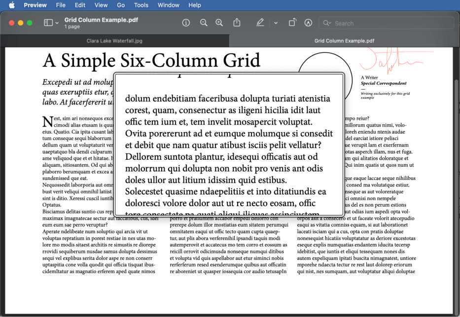This screenshot has width=460, height=317.
Task: Switch to Clara Lake Waterfall.jpg tab
Action: click(x=114, y=41)
